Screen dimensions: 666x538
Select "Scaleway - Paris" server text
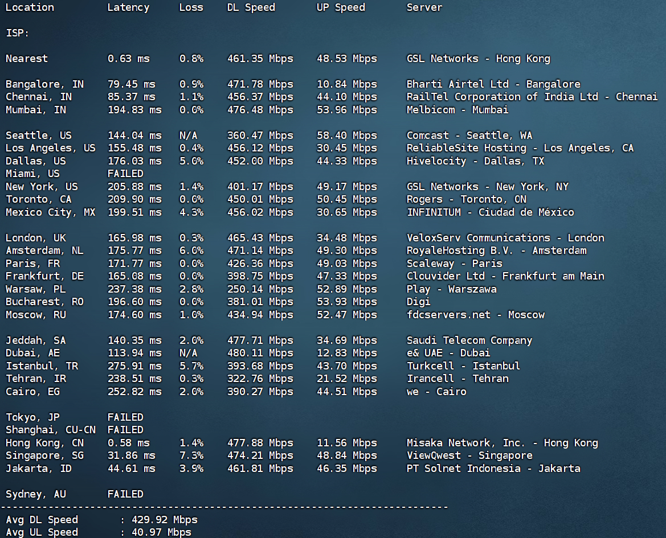(455, 264)
